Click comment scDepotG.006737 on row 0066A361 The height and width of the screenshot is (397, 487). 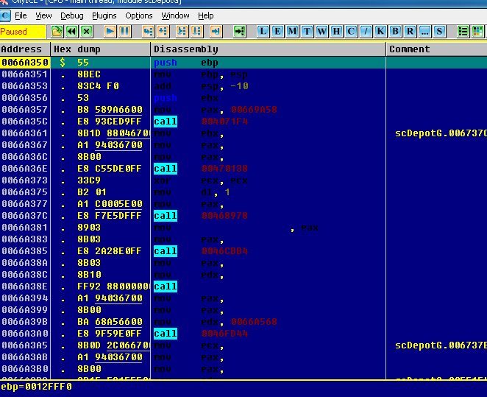pyautogui.click(x=441, y=133)
